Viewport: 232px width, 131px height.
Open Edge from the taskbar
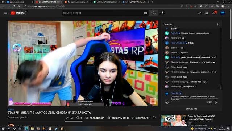[26, 128]
